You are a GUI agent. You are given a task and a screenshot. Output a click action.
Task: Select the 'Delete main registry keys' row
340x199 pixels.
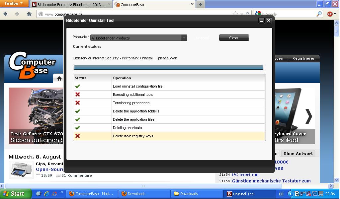pyautogui.click(x=169, y=136)
